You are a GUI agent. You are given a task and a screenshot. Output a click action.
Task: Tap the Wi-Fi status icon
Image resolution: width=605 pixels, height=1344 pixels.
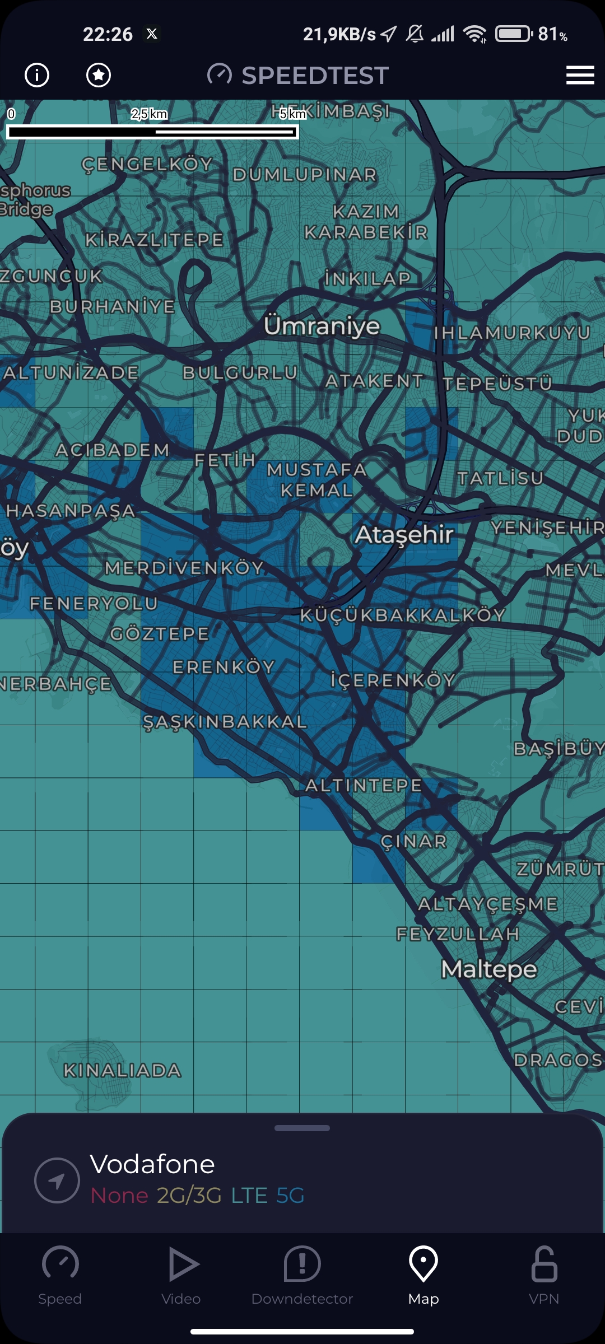(x=475, y=34)
